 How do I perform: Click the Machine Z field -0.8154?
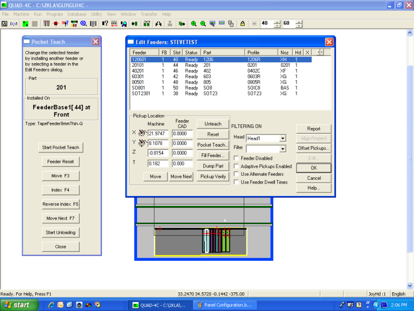tap(158, 153)
